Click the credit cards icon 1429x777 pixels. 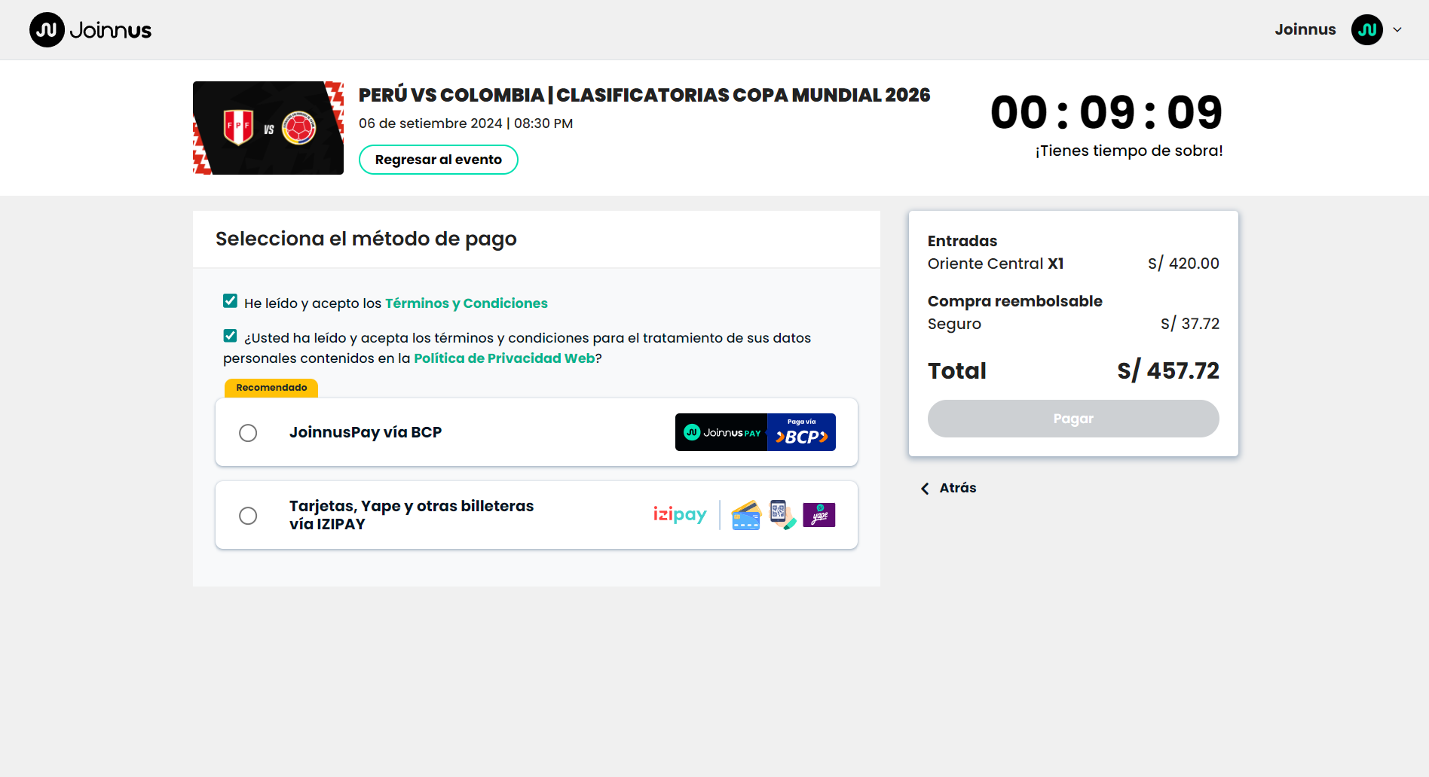point(746,516)
